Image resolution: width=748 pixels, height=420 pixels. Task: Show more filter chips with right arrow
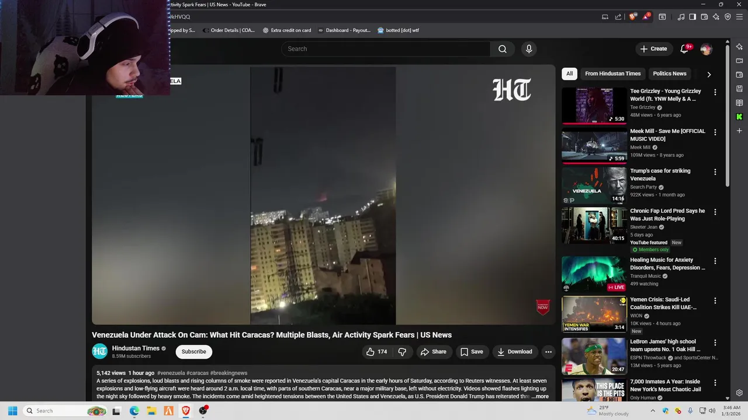(x=709, y=74)
